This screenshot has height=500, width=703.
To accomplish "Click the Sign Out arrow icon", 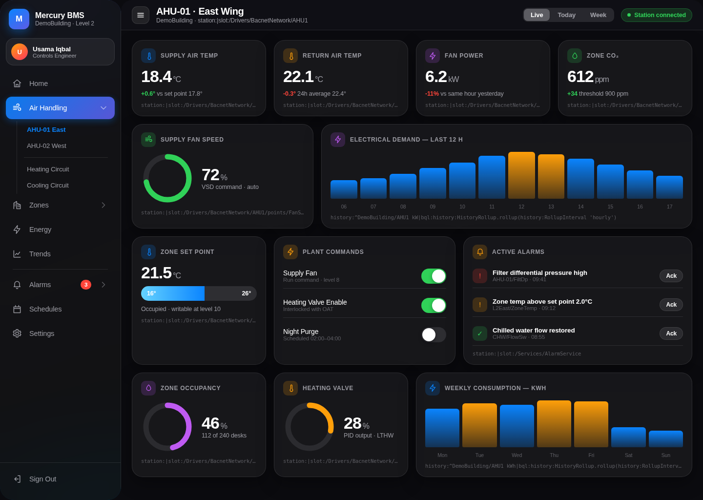I will [17, 479].
